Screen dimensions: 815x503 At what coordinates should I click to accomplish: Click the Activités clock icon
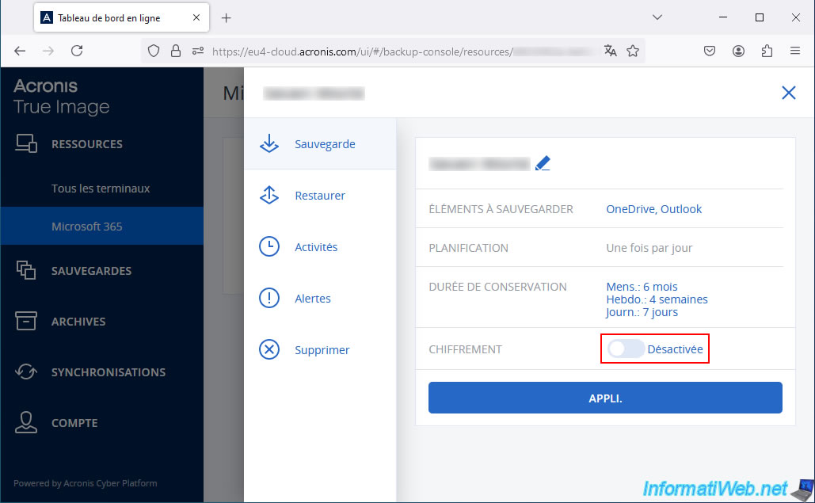269,247
